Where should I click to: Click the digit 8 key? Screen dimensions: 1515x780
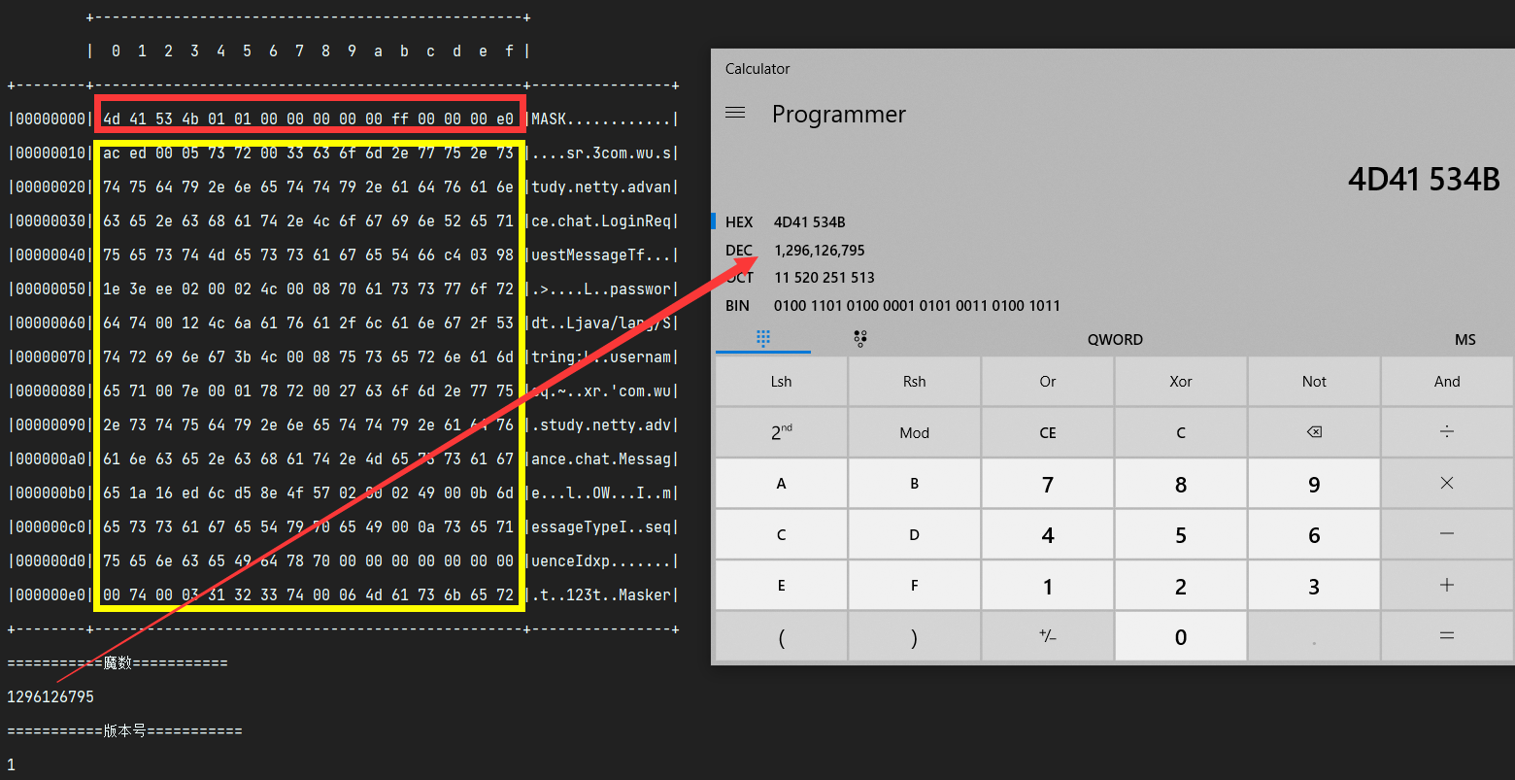click(1180, 484)
